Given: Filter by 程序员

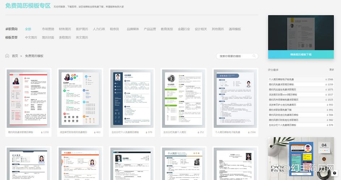Looking at the screenshot, I should point(114,29).
